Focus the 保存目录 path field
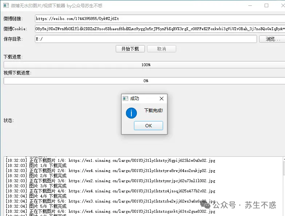Screen dimensions: 285x216 [146, 39]
